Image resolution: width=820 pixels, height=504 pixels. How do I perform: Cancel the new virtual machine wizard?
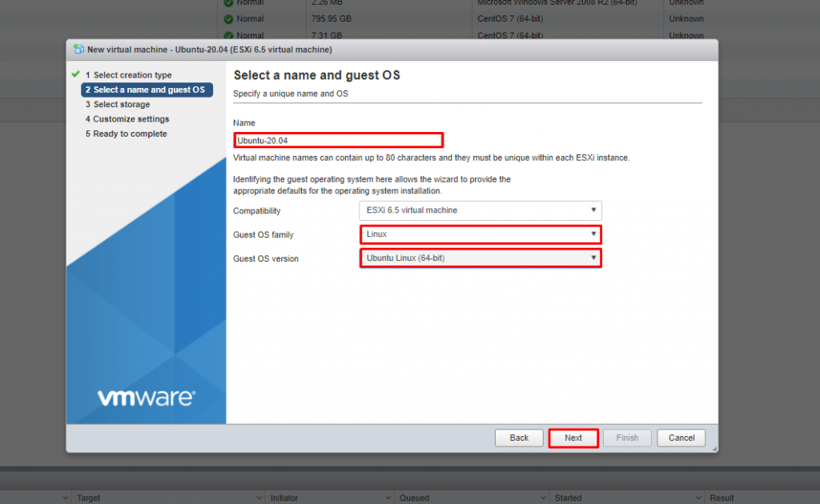coord(681,438)
